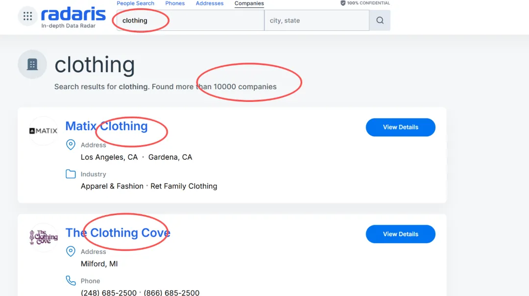Viewport: 529px width, 296px height.
Task: Click the Industry folder icon
Action: point(71,174)
